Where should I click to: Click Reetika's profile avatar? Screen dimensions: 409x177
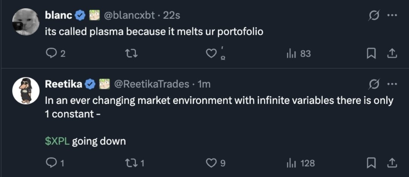click(x=26, y=91)
